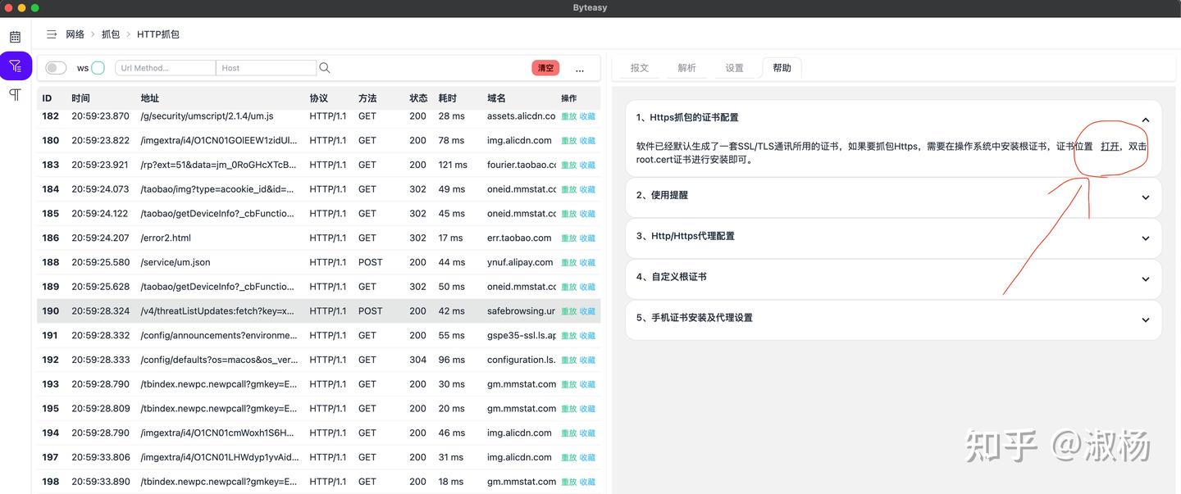Toggle the ws switch
The height and width of the screenshot is (494, 1181).
pos(98,68)
